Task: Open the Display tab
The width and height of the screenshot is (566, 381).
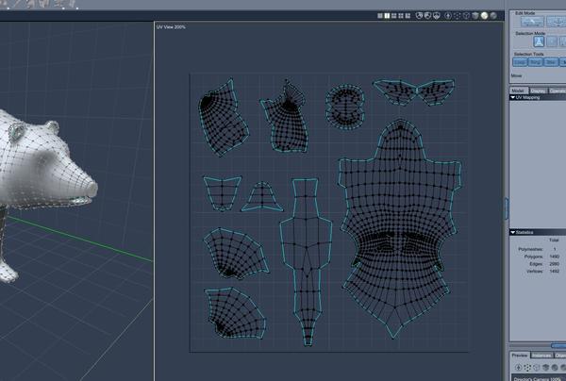Action: coord(539,91)
